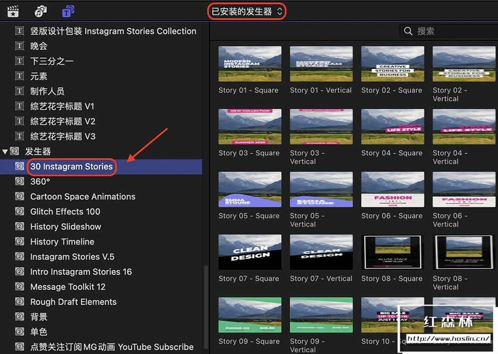Choose the Story 03 - Square thumbnail

click(250, 126)
